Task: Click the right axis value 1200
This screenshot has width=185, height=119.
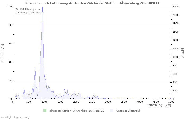Action: 175,49
